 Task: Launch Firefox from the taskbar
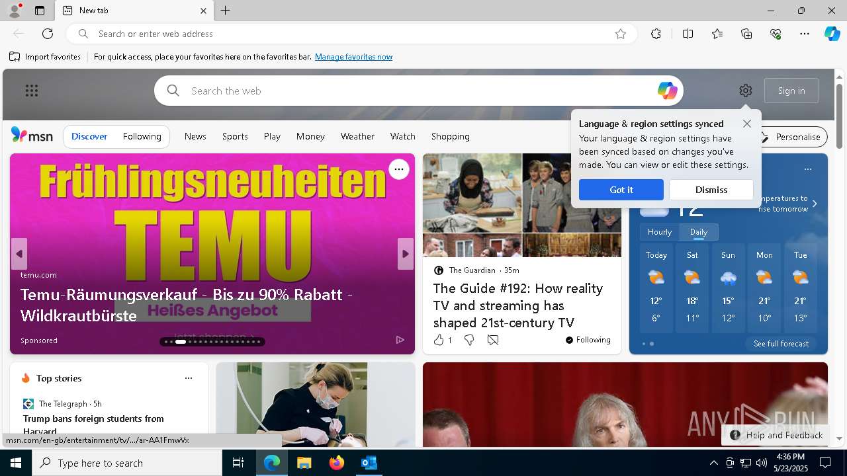(x=337, y=463)
